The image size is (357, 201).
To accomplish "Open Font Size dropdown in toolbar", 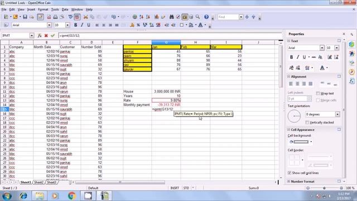I will [x=67, y=25].
